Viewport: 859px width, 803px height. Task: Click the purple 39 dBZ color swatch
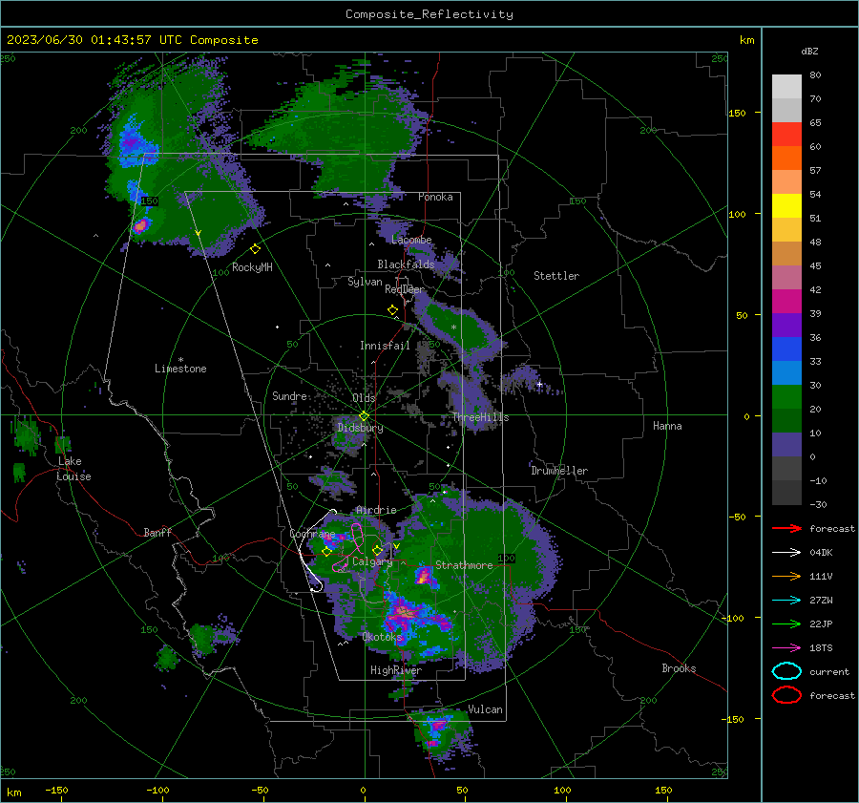[x=786, y=325]
